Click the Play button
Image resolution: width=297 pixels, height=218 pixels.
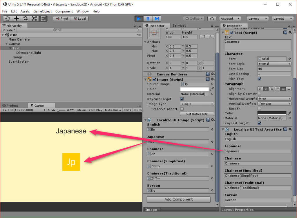139,19
